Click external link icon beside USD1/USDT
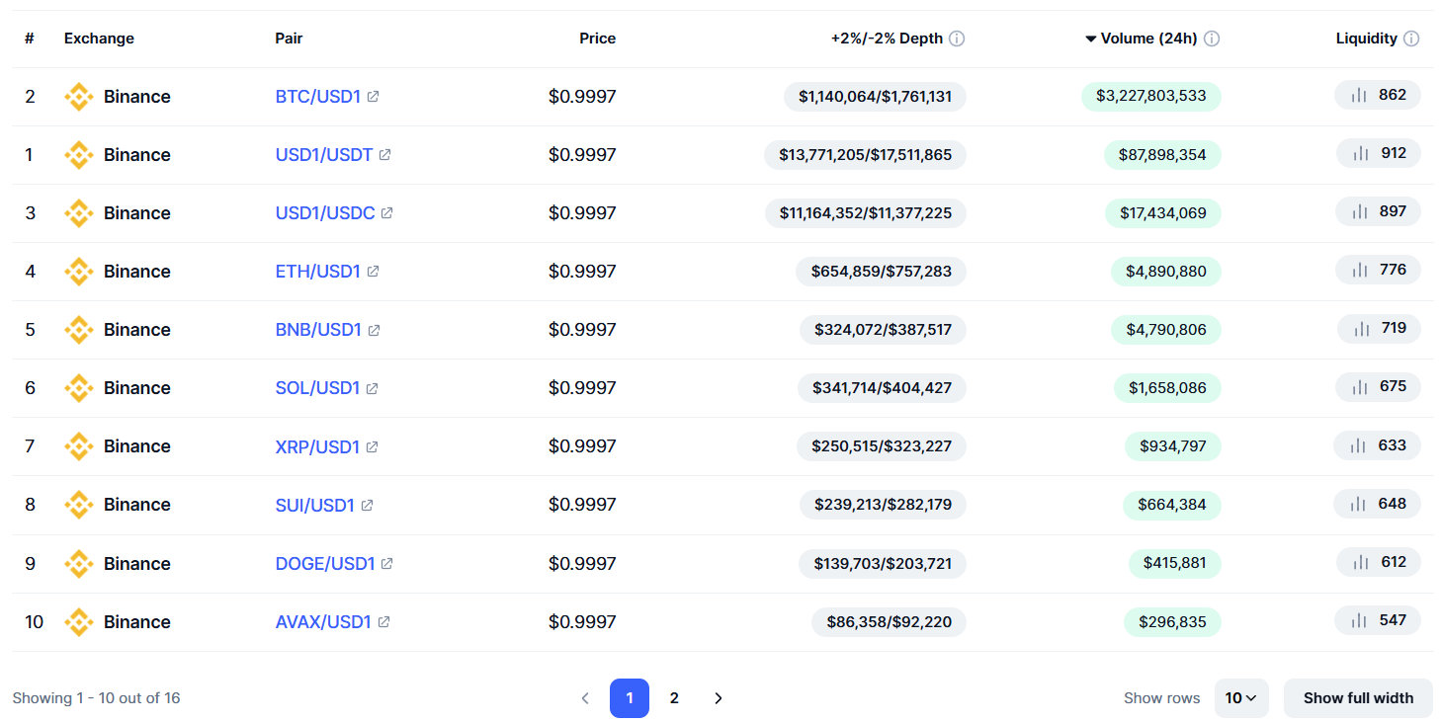 point(384,155)
